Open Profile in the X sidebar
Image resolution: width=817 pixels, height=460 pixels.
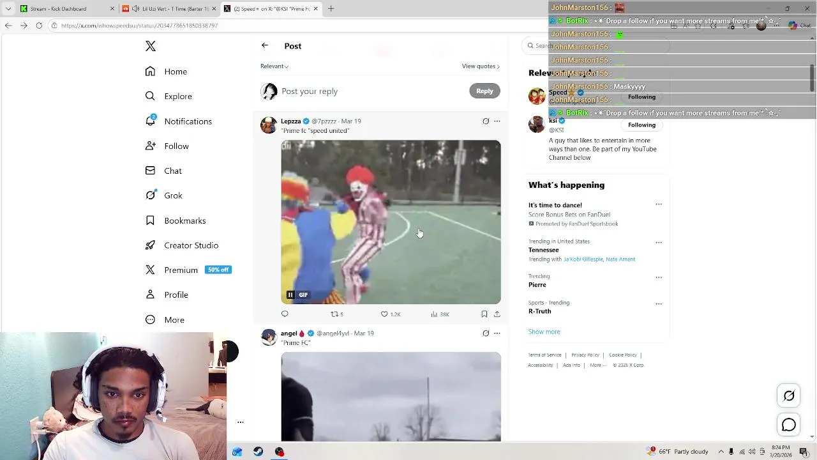point(167,295)
